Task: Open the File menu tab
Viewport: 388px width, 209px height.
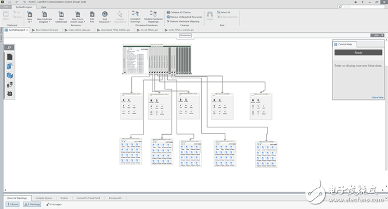Action: click(6, 7)
